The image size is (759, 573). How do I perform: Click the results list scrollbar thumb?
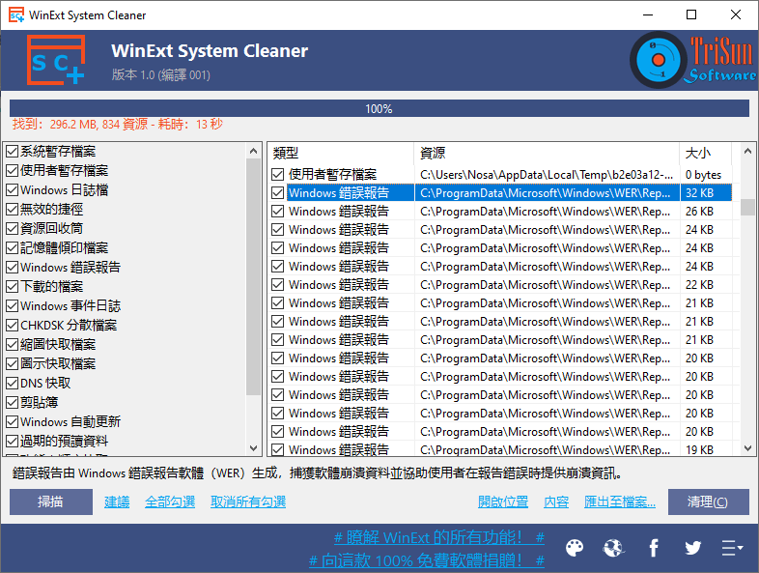tap(747, 207)
